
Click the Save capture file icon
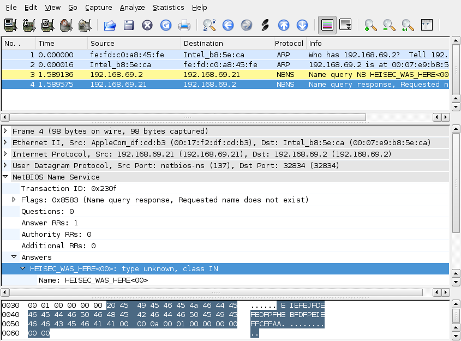click(x=129, y=25)
